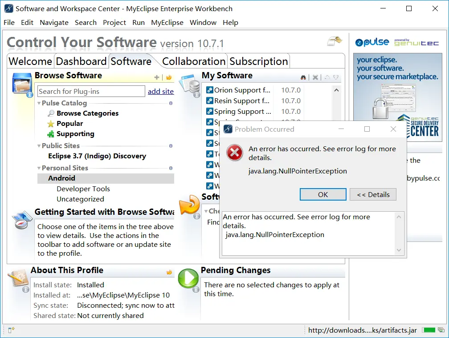Open the Help menu
This screenshot has width=449, height=338.
(x=231, y=22)
